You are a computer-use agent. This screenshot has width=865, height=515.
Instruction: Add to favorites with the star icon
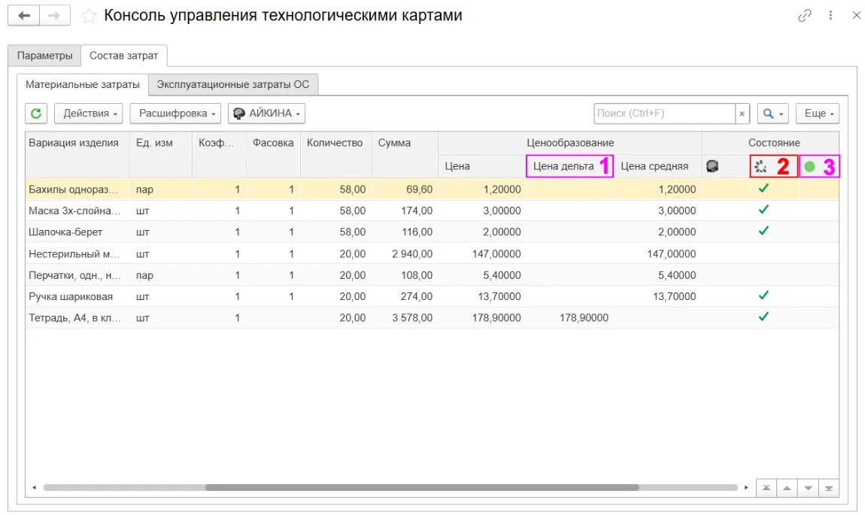(x=88, y=16)
